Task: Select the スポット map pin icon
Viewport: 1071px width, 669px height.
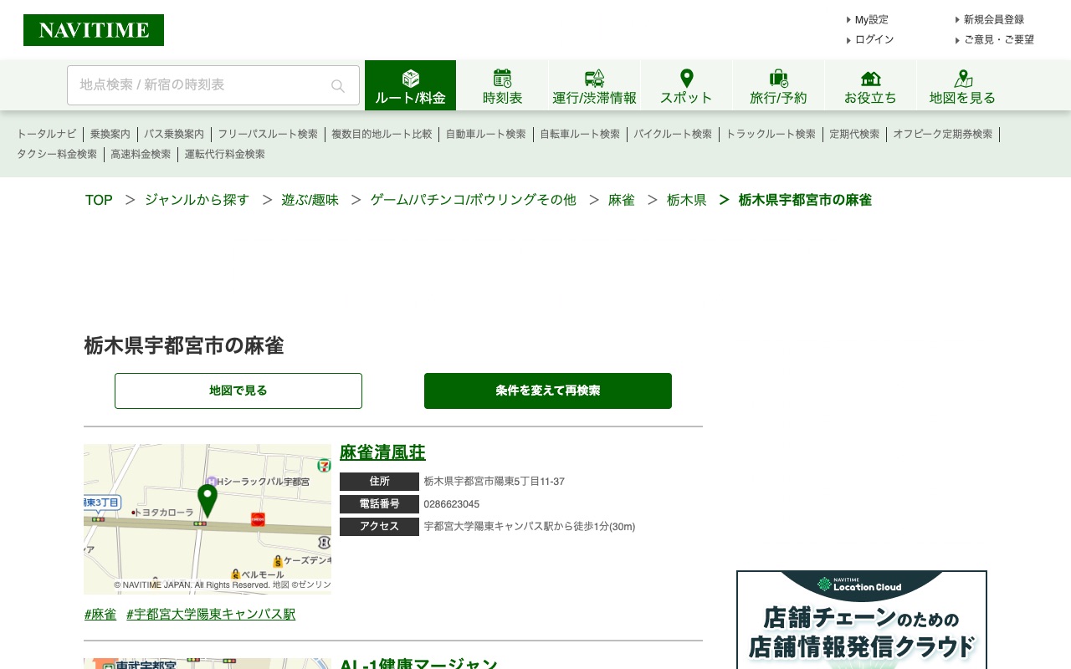Action: (x=686, y=77)
